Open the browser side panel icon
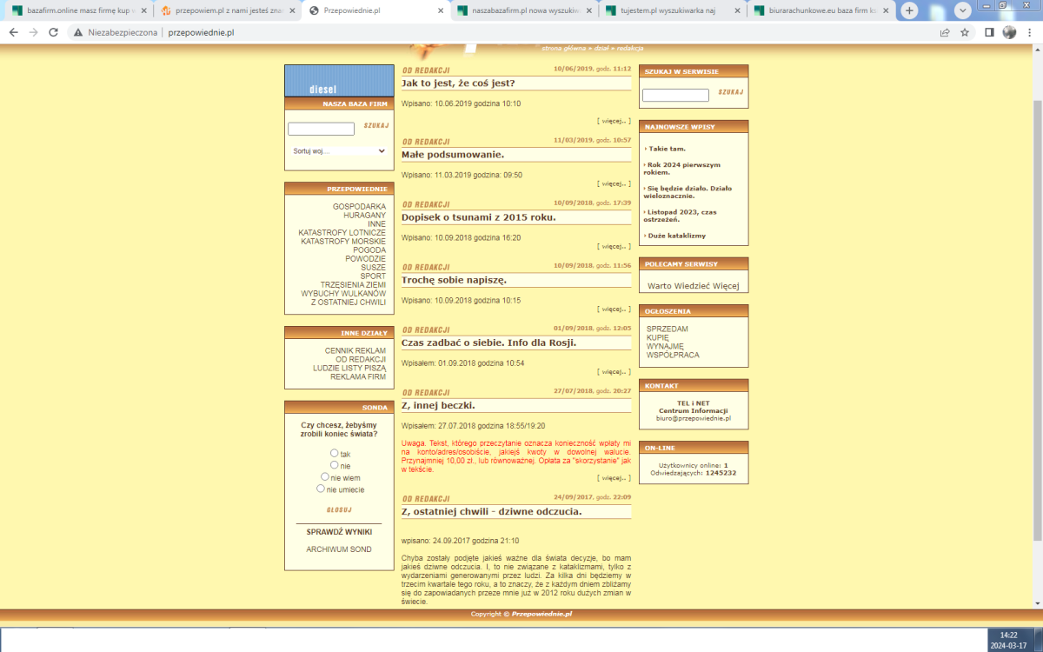The width and height of the screenshot is (1043, 652). 989,32
